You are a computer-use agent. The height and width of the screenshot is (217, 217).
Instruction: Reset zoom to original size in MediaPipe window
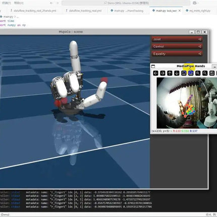pyautogui.click(x=184, y=73)
